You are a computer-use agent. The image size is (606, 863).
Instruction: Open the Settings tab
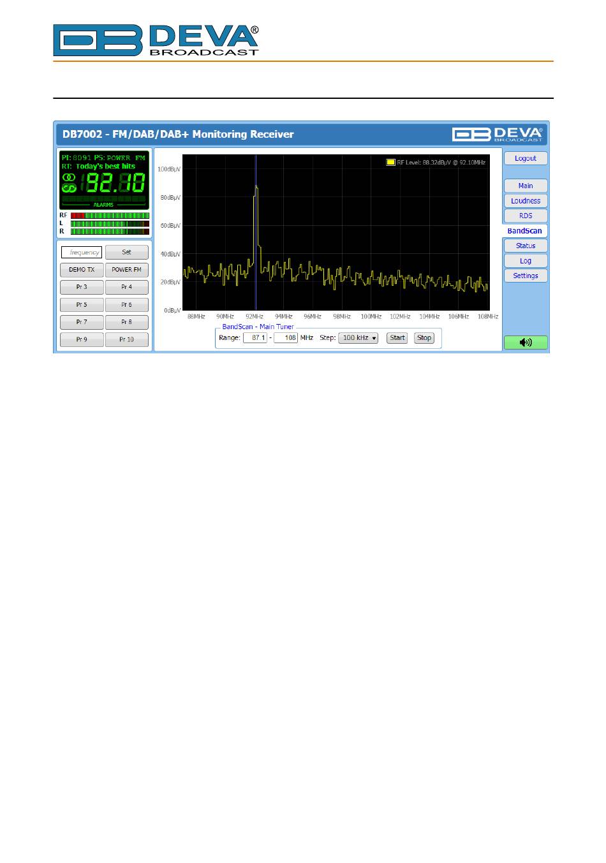pyautogui.click(x=526, y=276)
